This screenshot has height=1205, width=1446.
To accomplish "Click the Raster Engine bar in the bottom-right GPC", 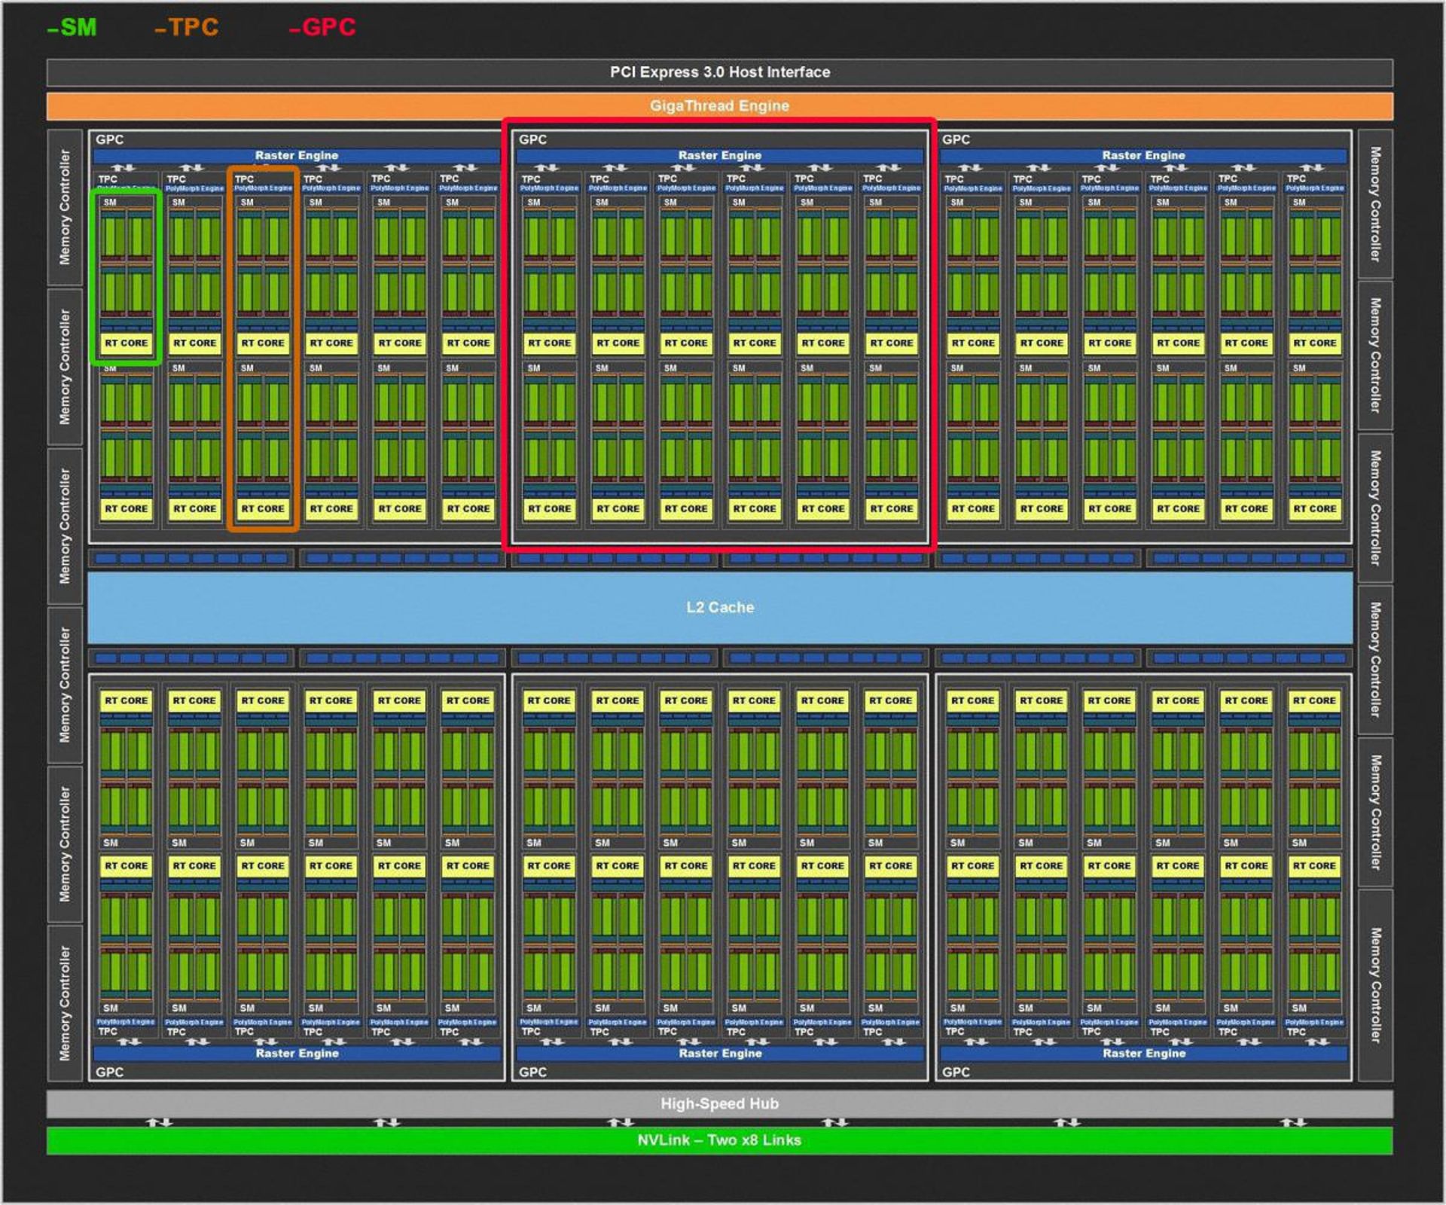I will [1143, 1053].
